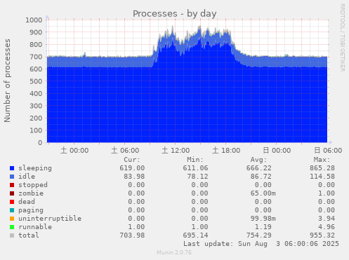Click total minimum value 695.14
Viewport: 349px width, 260px height.
[x=195, y=235]
